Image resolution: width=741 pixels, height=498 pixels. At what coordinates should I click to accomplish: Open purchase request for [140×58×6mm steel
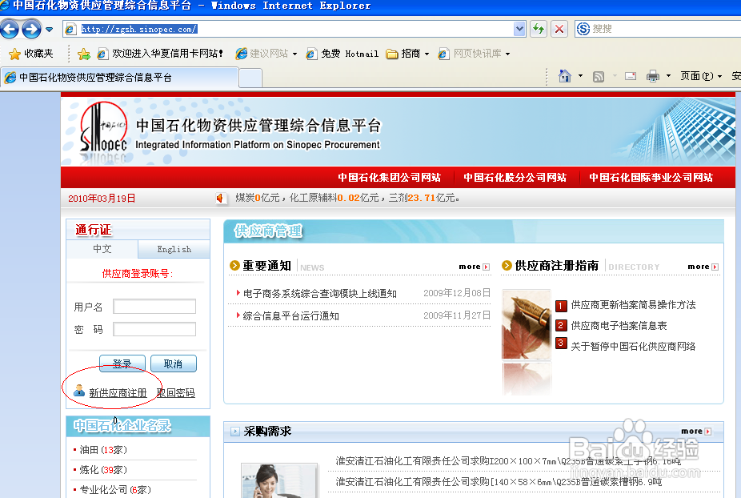coord(499,481)
